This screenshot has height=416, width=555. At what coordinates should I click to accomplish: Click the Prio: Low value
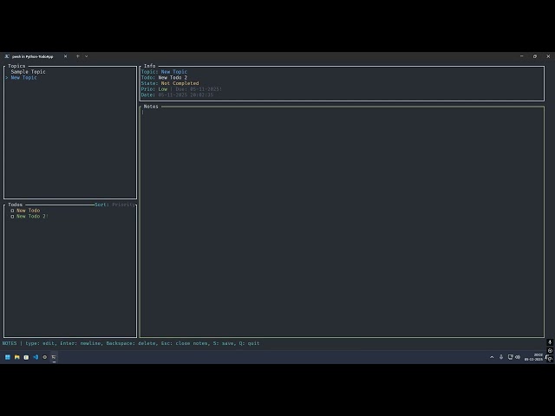[x=163, y=89]
